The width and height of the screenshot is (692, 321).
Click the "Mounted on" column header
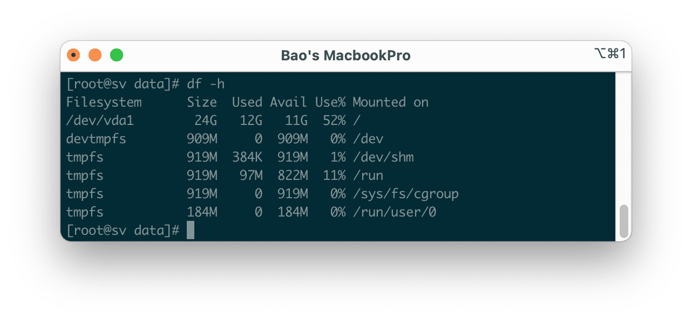click(390, 102)
